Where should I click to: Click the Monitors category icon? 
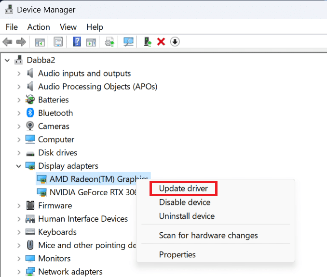pos(30,258)
